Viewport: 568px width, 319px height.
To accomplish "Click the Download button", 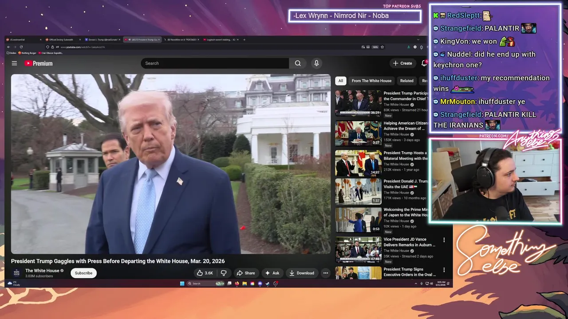I will tap(302, 273).
